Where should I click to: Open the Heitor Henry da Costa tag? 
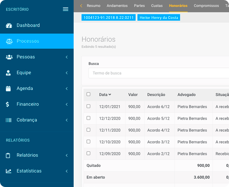pyautogui.click(x=159, y=18)
